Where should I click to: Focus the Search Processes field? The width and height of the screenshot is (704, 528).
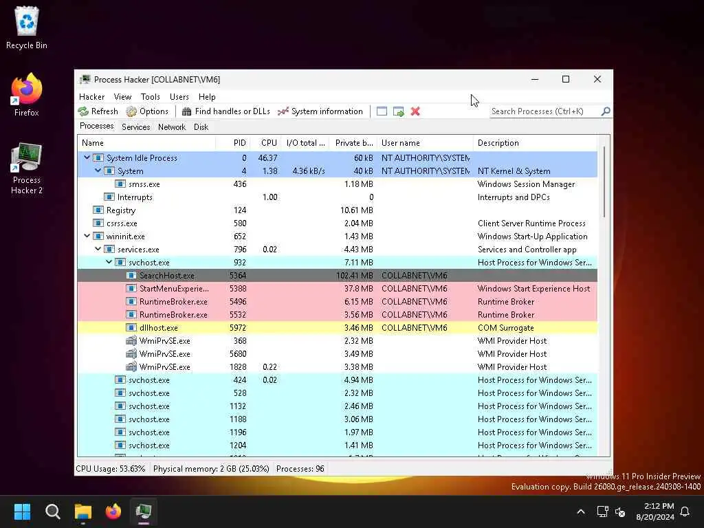[x=545, y=111]
